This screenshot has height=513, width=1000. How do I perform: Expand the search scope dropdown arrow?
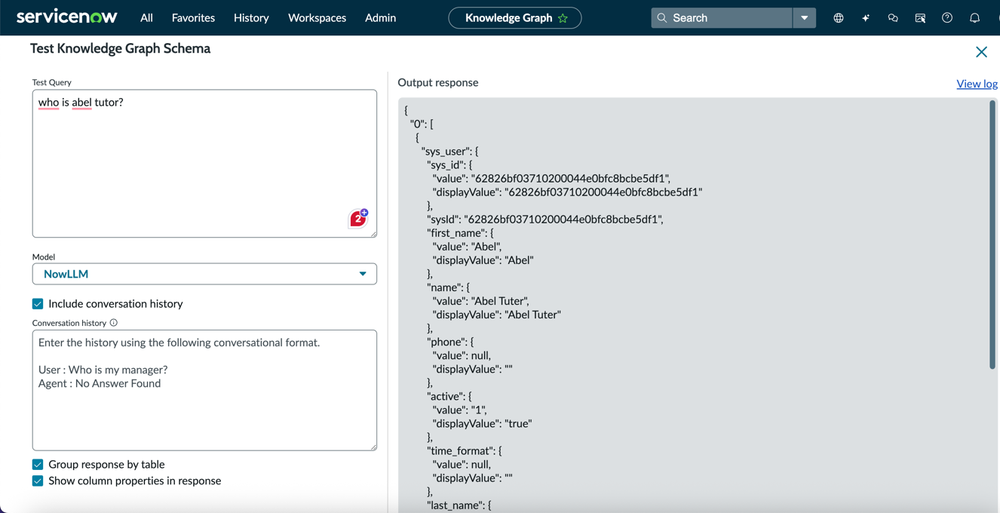point(804,17)
